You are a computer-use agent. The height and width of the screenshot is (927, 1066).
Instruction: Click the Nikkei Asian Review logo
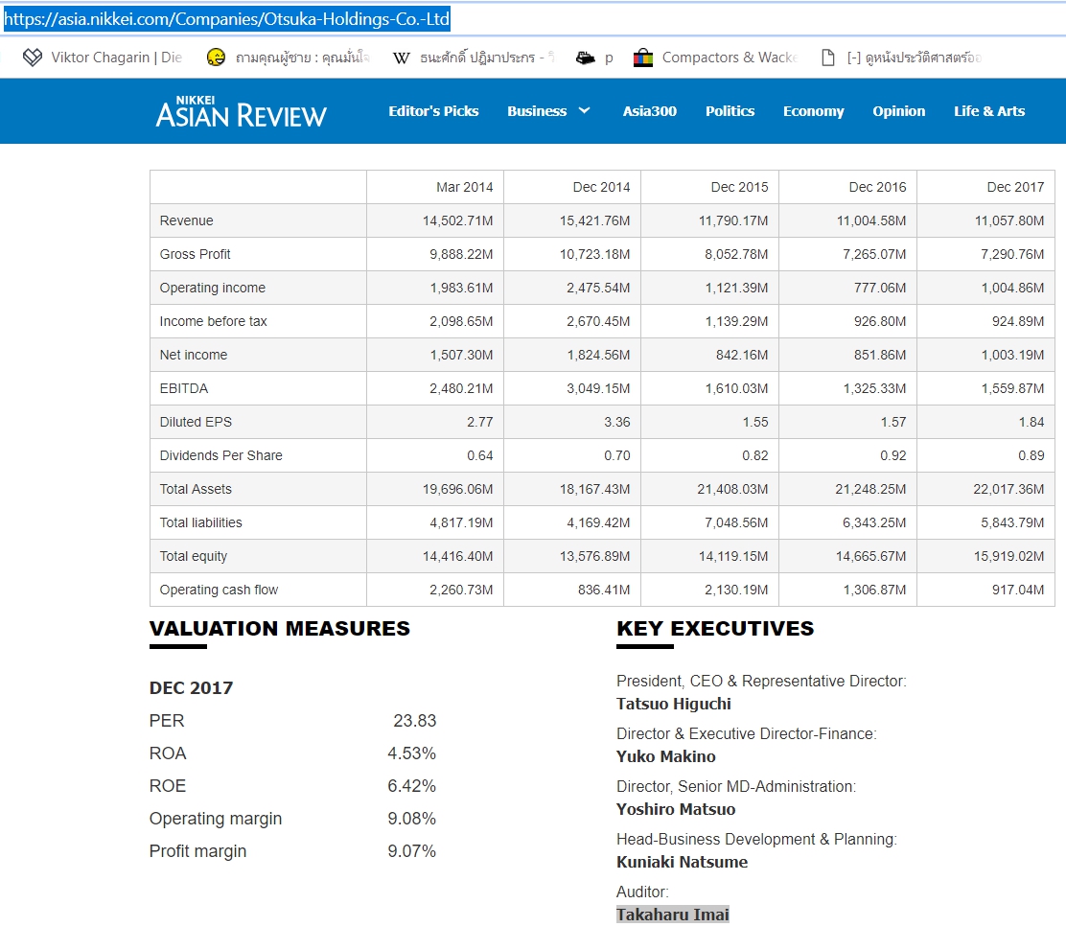241,111
